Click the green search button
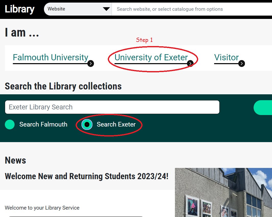The width and height of the screenshot is (272, 217). point(263,108)
